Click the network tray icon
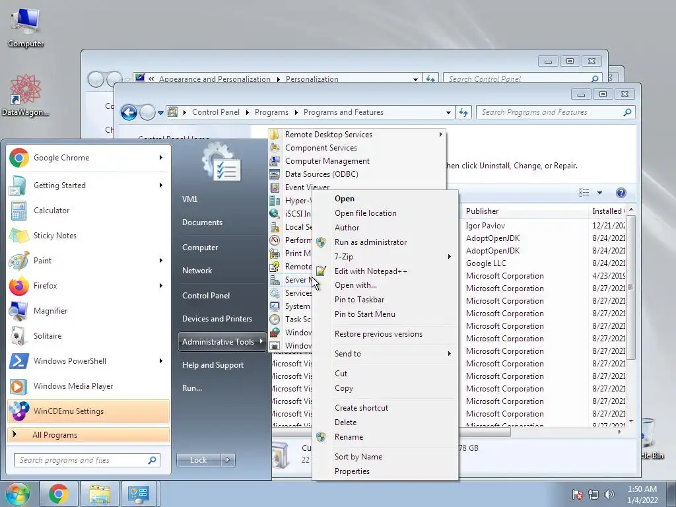This screenshot has height=507, width=676. 593,494
